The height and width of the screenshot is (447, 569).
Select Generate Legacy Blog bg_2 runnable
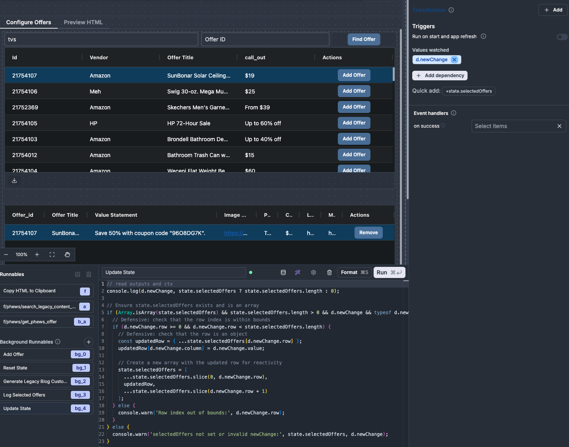(46, 381)
